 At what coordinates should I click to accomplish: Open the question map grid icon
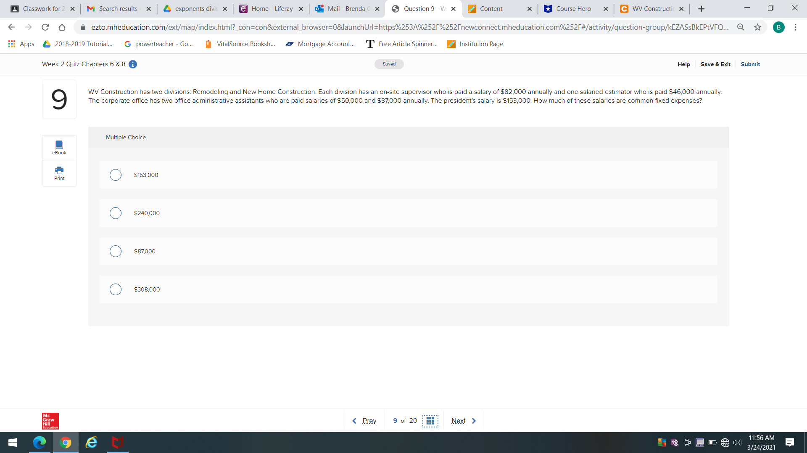(430, 421)
